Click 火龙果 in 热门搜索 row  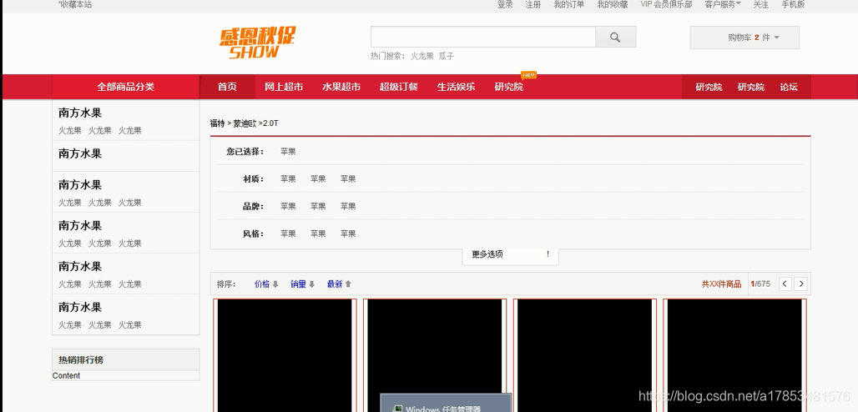pos(421,56)
